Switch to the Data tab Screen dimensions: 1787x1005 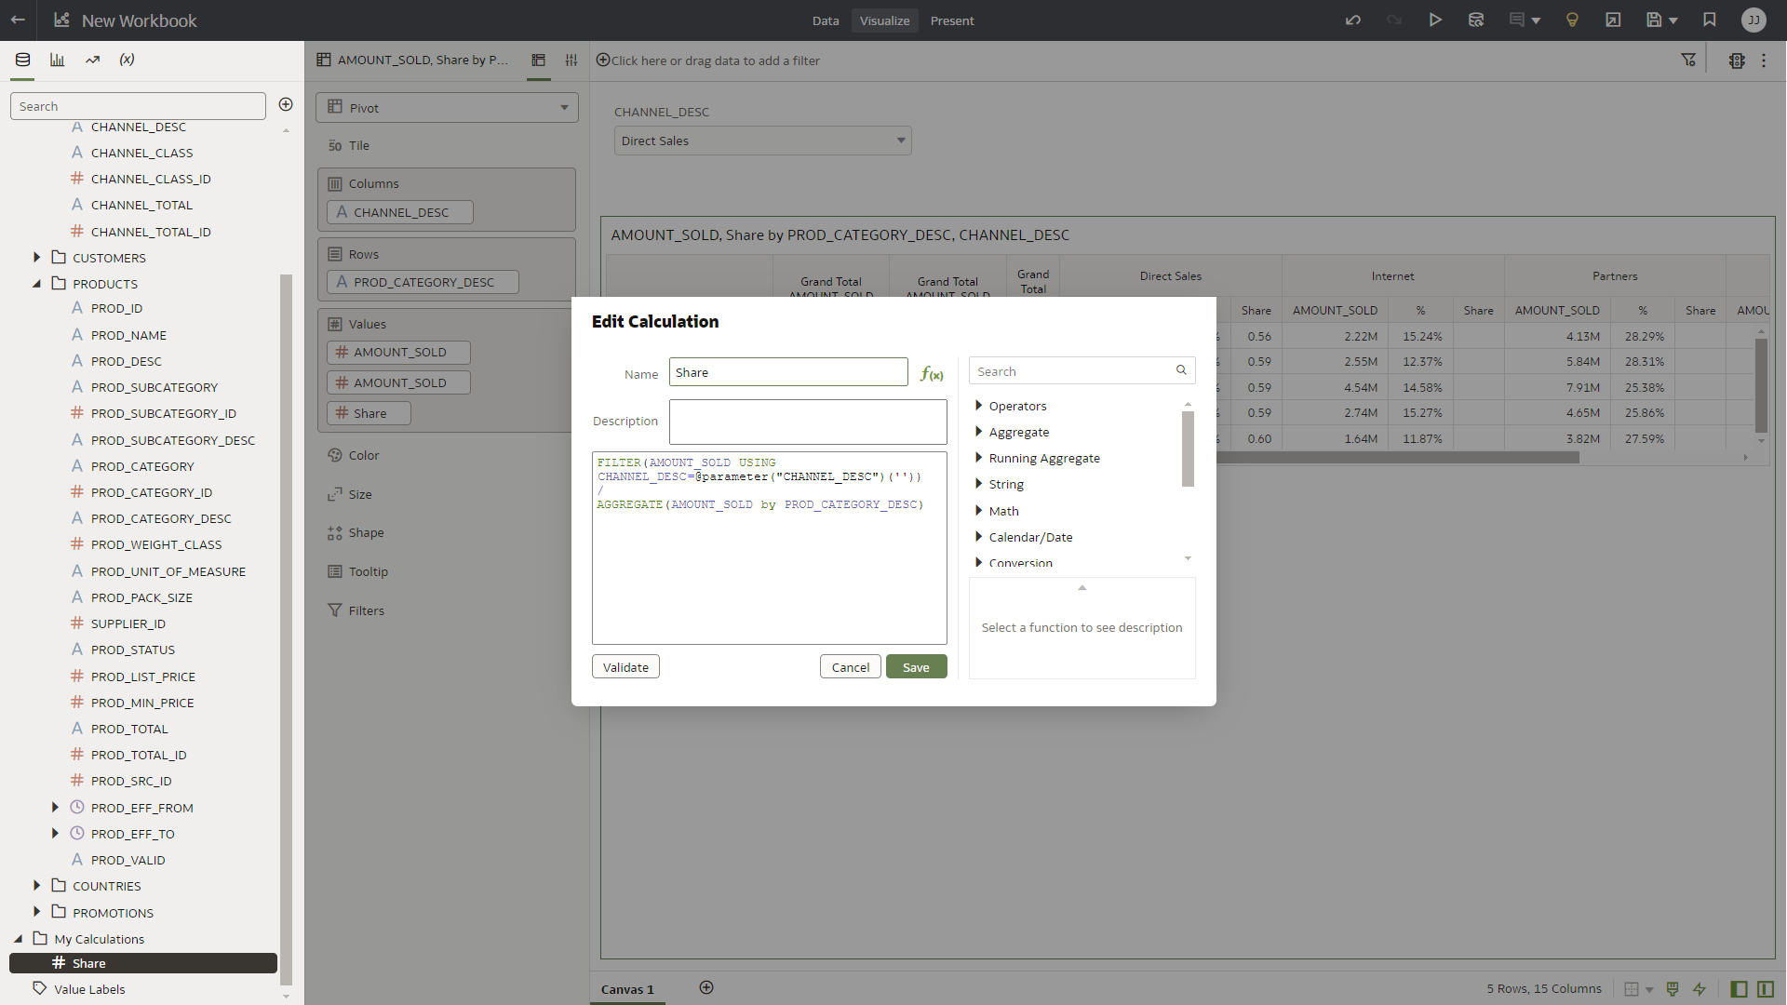click(x=825, y=20)
